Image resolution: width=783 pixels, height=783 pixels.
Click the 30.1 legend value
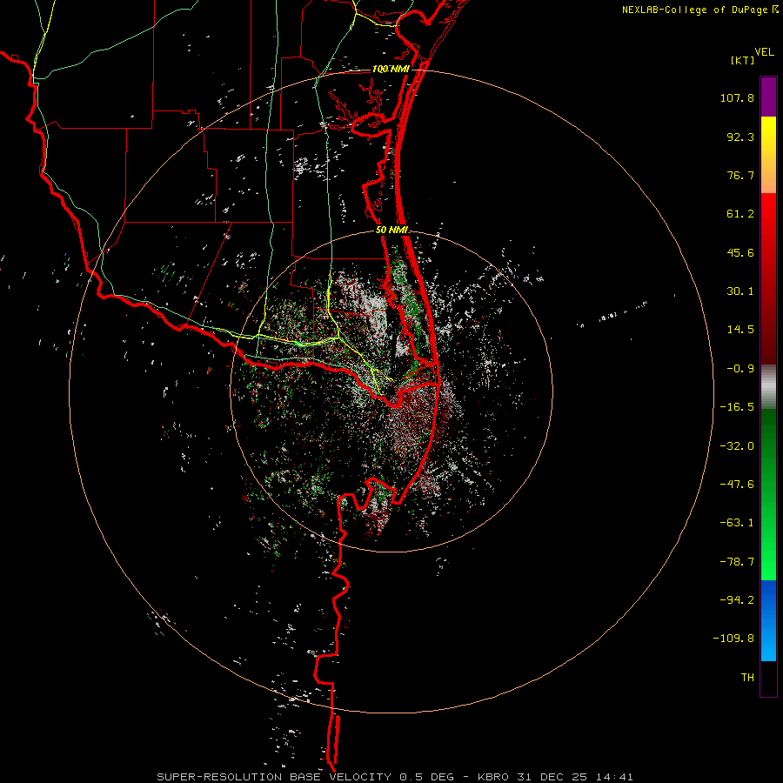(740, 291)
